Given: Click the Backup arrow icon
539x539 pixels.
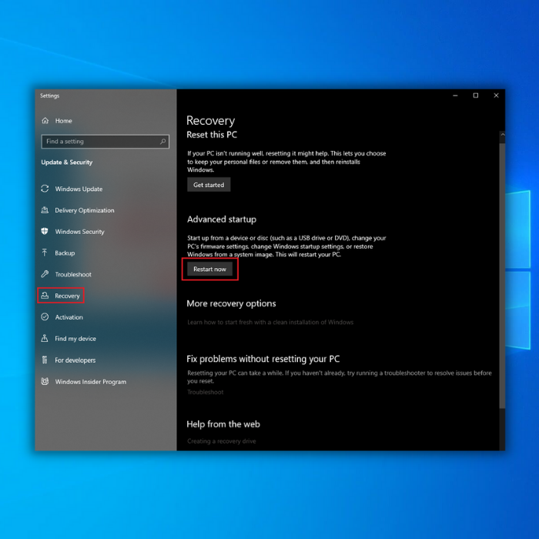Looking at the screenshot, I should 45,253.
